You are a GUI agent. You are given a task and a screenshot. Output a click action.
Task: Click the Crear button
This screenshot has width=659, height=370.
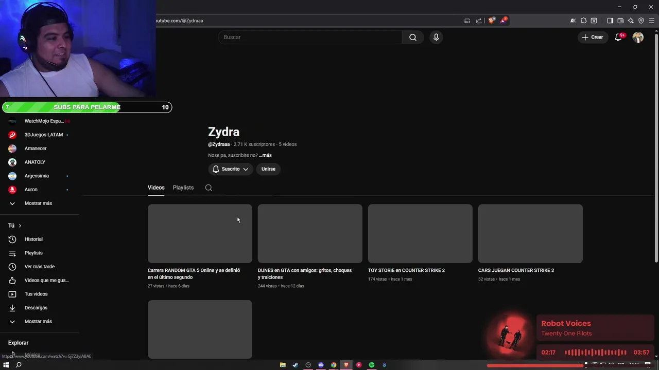click(592, 37)
